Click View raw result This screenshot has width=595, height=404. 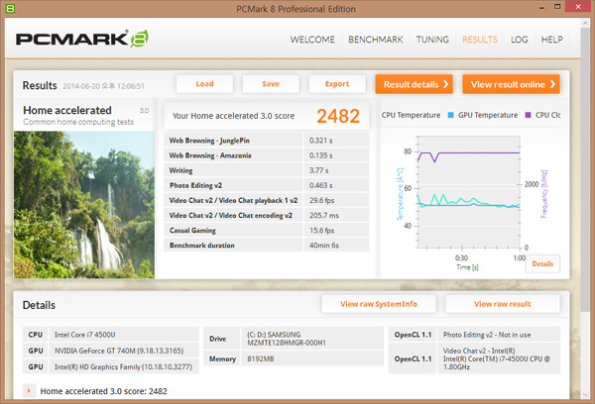pyautogui.click(x=503, y=304)
